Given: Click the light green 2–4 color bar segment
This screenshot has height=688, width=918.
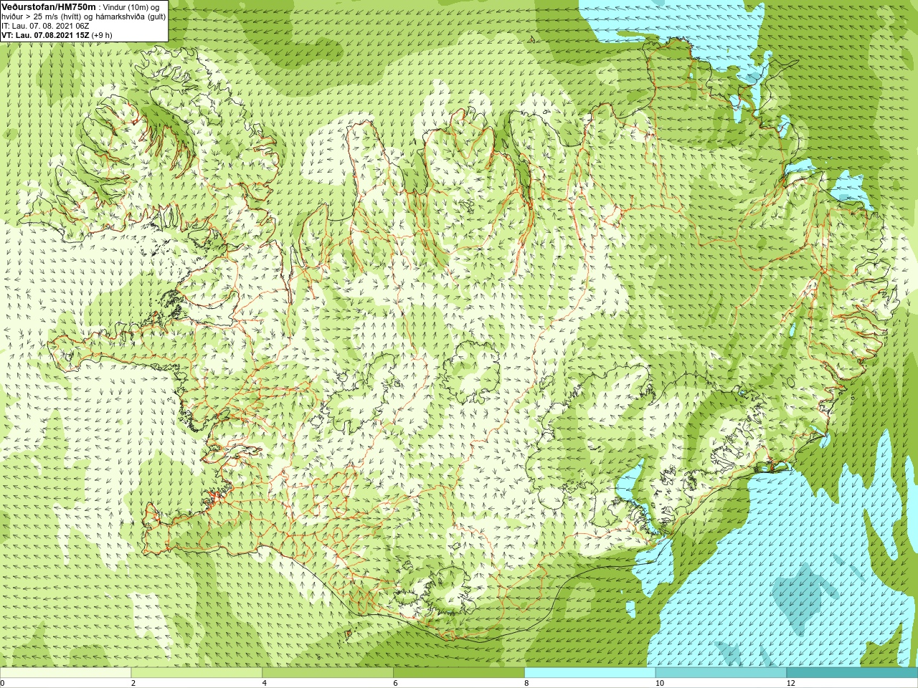Looking at the screenshot, I should click(197, 672).
